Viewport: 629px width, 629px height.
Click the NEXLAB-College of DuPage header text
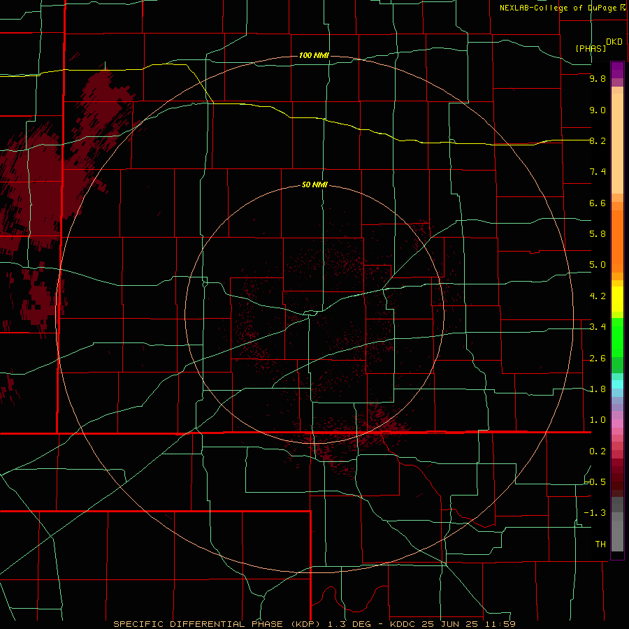tap(560, 8)
